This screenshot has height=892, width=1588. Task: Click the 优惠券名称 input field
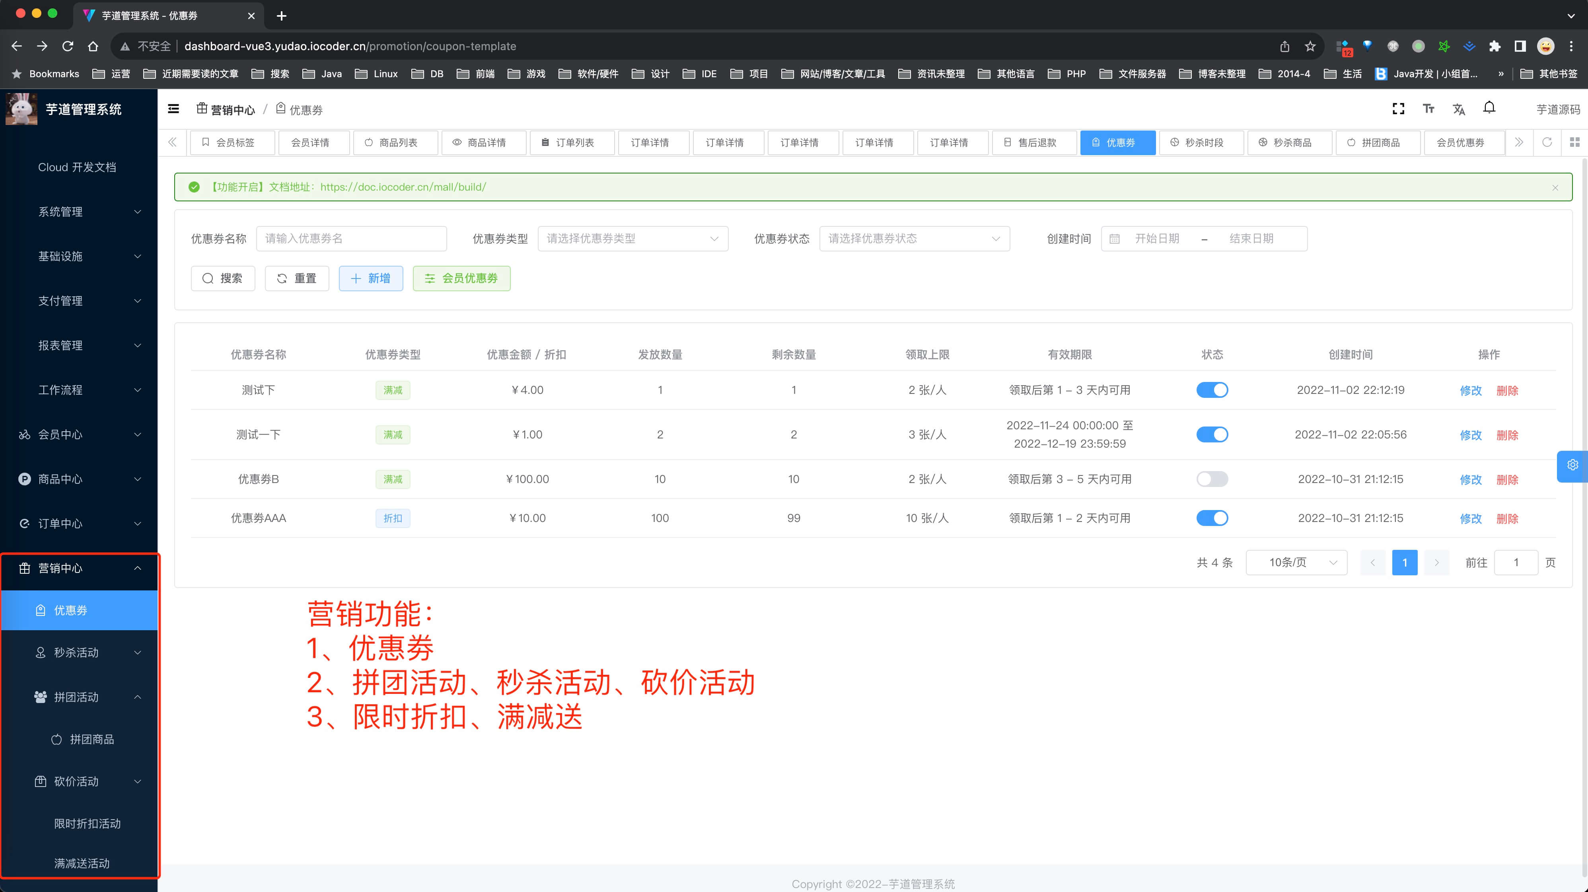[351, 239]
